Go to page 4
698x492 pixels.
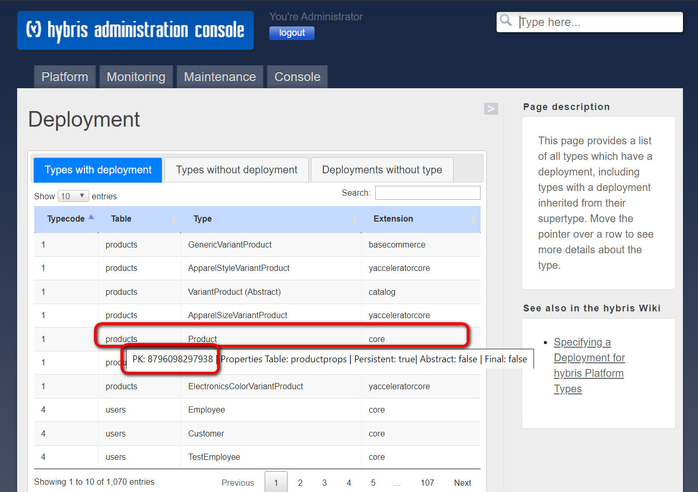[x=349, y=483]
